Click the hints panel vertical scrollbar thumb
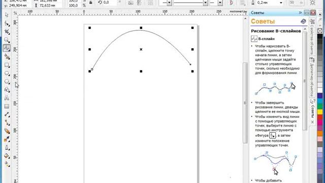This screenshot has width=325, height=183. (305, 81)
